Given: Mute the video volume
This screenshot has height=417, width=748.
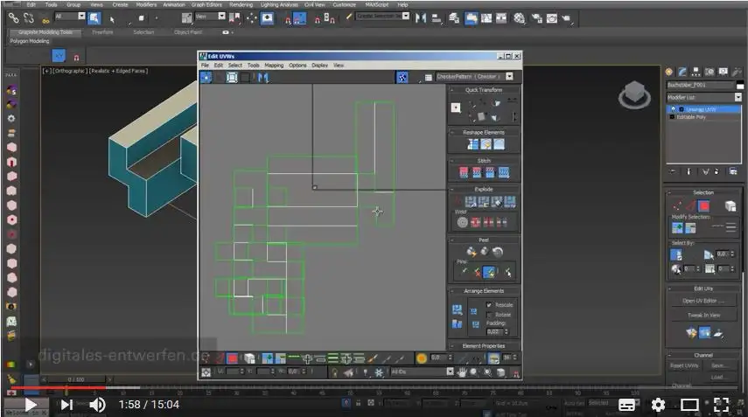Looking at the screenshot, I should [97, 405].
